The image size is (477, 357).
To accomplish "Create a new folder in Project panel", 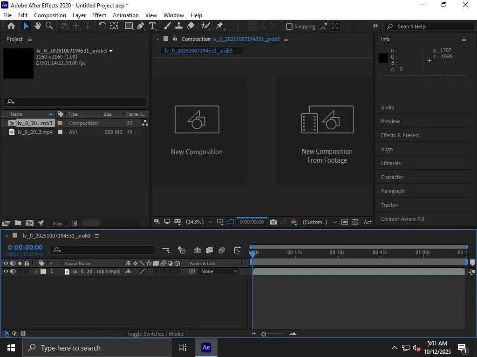I will [18, 223].
